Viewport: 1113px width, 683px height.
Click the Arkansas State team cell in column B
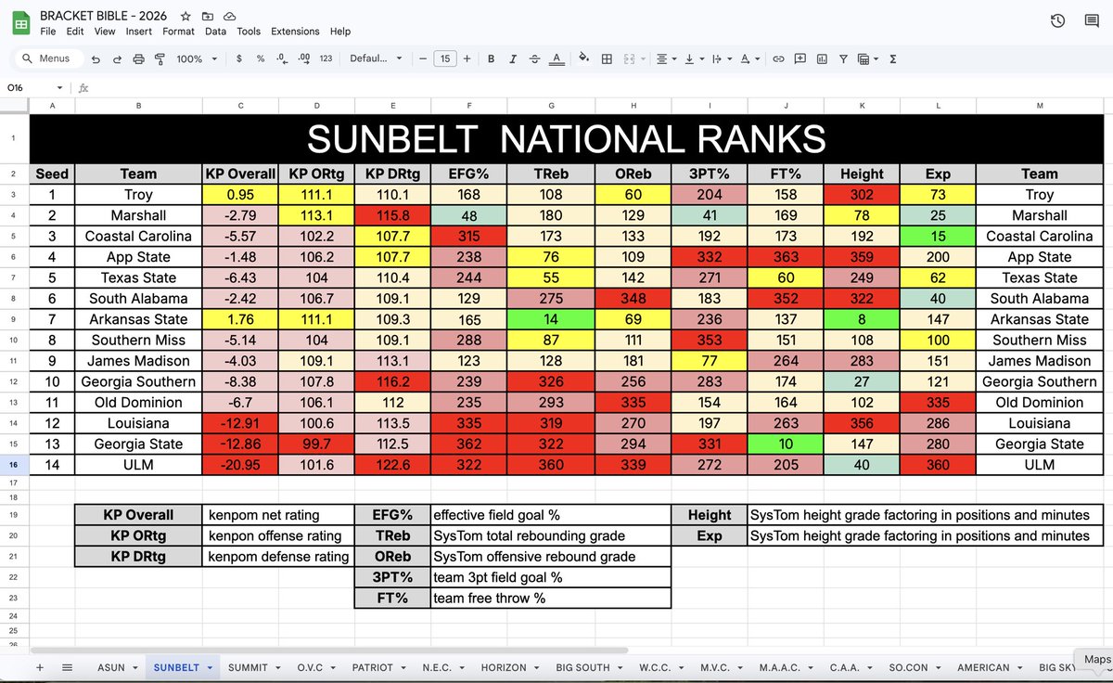point(138,319)
